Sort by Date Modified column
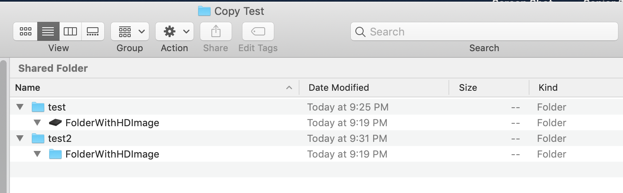The height and width of the screenshot is (193, 623). click(x=338, y=87)
